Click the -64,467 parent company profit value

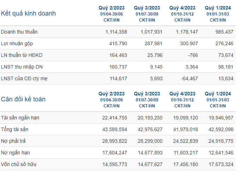190,78
